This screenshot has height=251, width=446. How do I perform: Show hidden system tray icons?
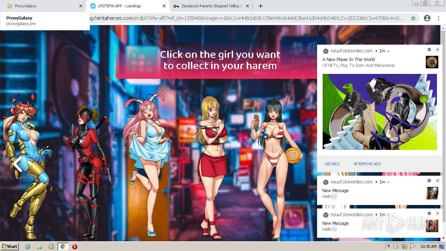pyautogui.click(x=389, y=246)
